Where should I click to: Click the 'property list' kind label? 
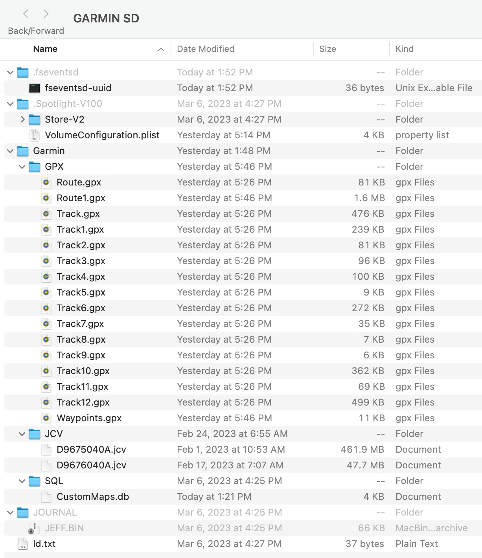[x=422, y=135]
